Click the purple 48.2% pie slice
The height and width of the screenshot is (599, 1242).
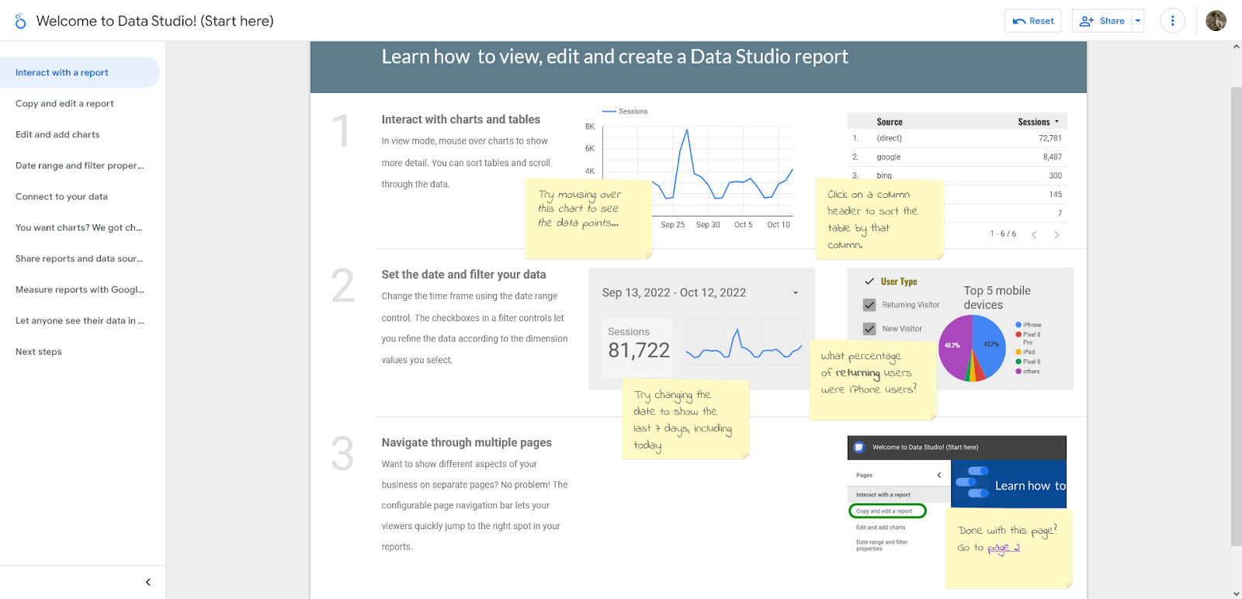[x=953, y=348]
